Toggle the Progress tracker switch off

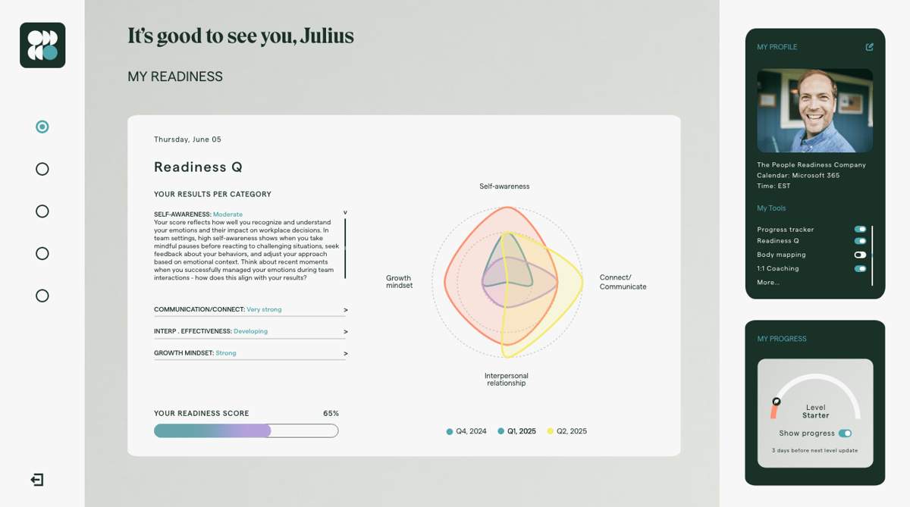click(x=860, y=229)
